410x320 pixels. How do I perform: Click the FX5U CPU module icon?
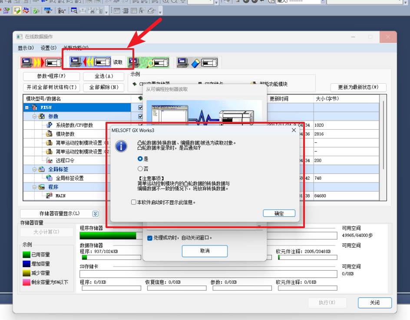[34, 107]
